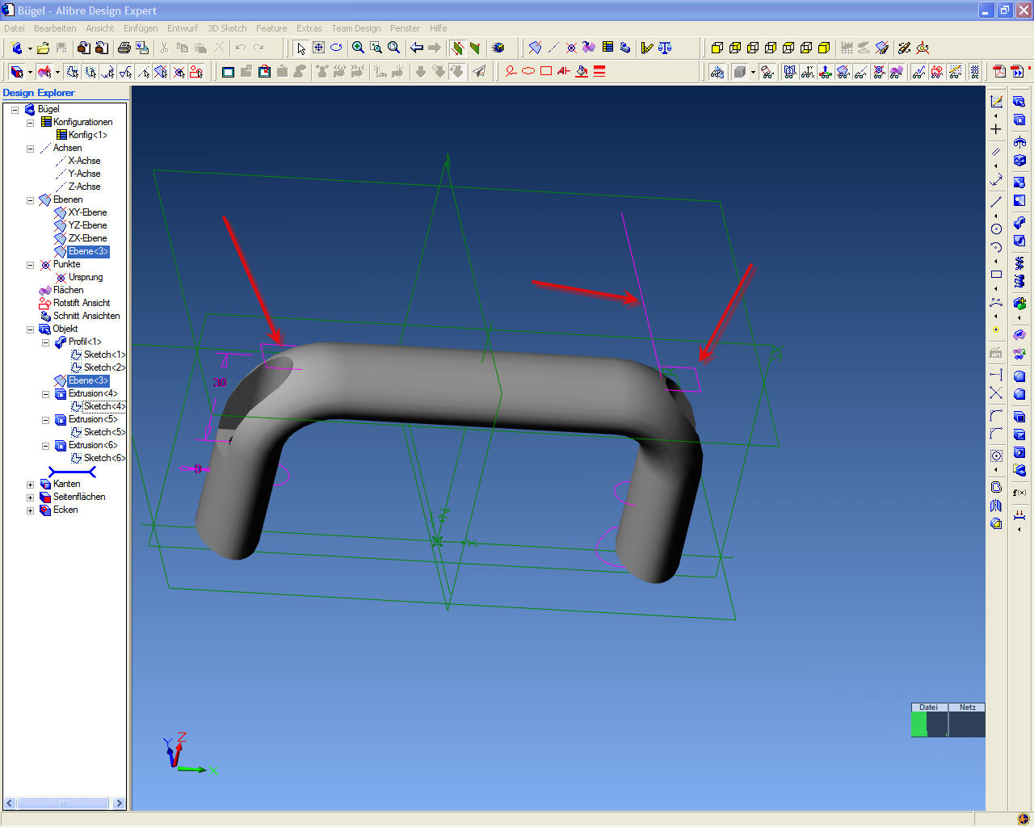Click the Zoom to window icon
The width and height of the screenshot is (1034, 827).
click(x=376, y=48)
